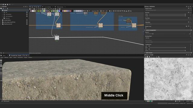Open the Blending Mode dropdown showing Add Sub
This screenshot has width=193, height=108.
[x=168, y=38]
